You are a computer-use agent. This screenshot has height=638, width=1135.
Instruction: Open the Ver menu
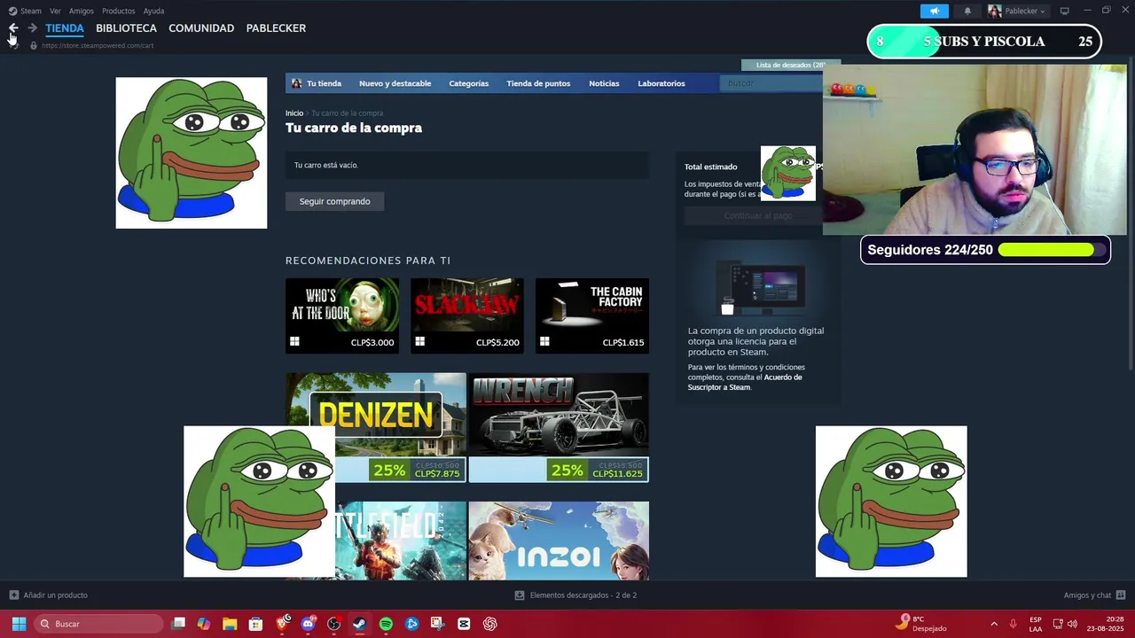point(55,11)
